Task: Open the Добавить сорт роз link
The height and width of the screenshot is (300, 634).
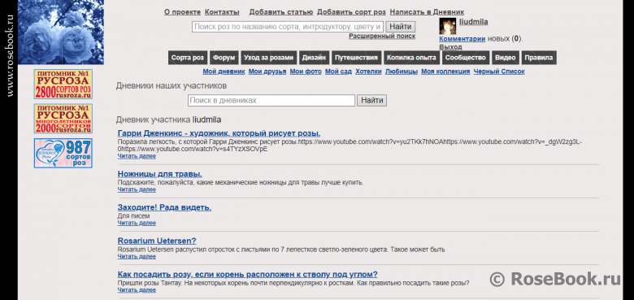Action: coord(351,12)
